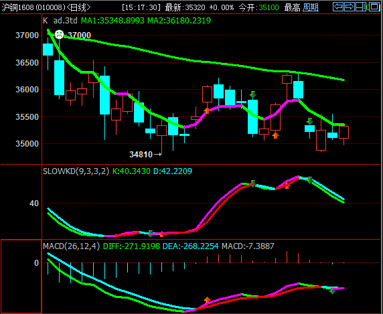Screen dimensions: 383x314
Task: Click the MA2:36180.2319 value text
Action: 179,21
